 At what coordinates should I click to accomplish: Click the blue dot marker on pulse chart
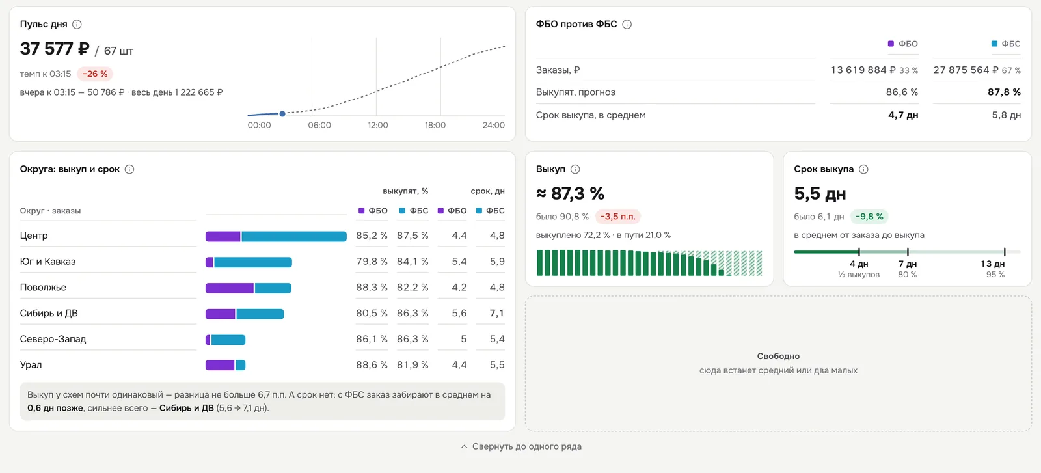click(282, 114)
